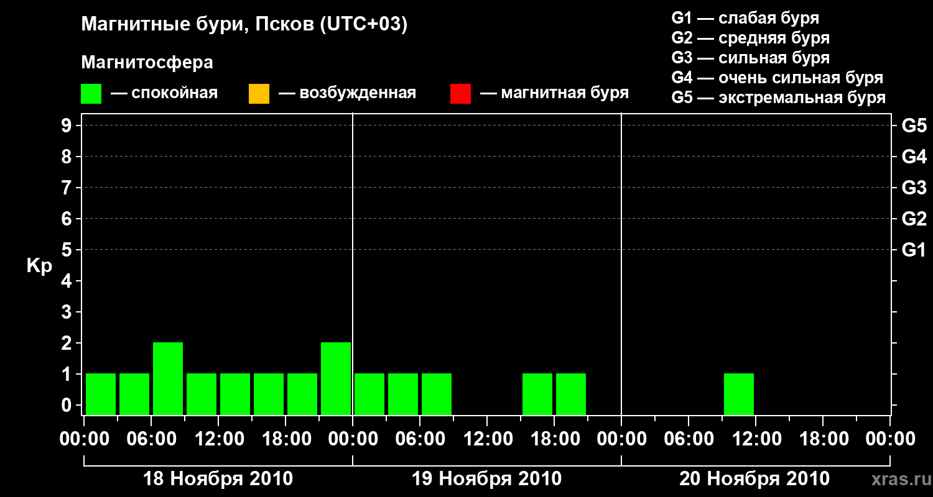
Task: Click the '20 Ноября 2010' date label
Action: pos(754,479)
